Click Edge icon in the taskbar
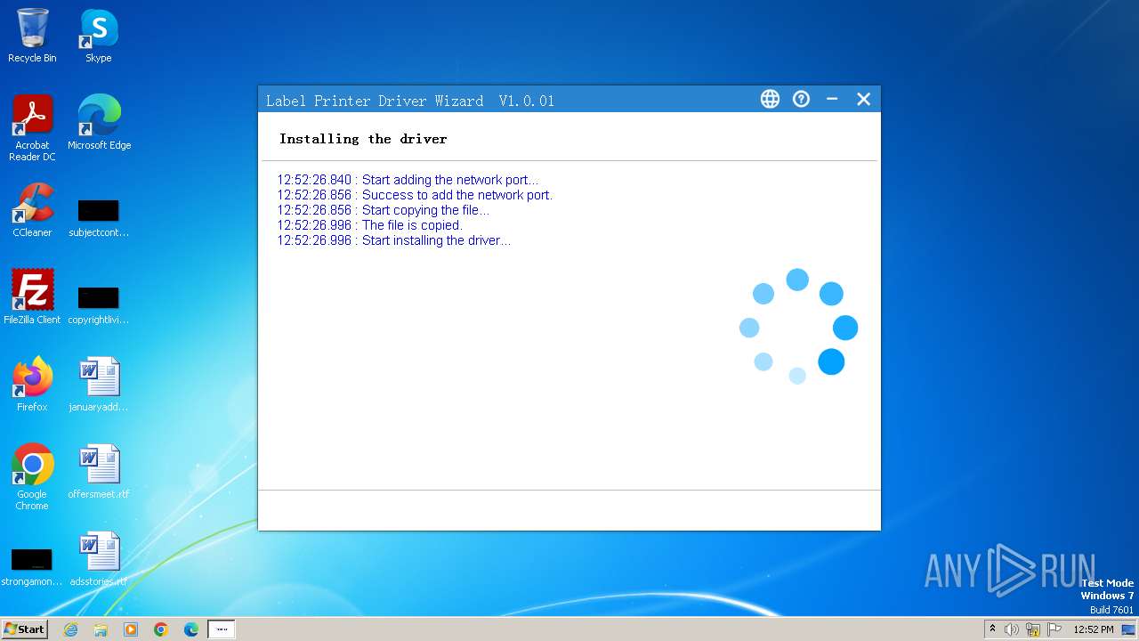This screenshot has width=1139, height=641. tap(191, 629)
